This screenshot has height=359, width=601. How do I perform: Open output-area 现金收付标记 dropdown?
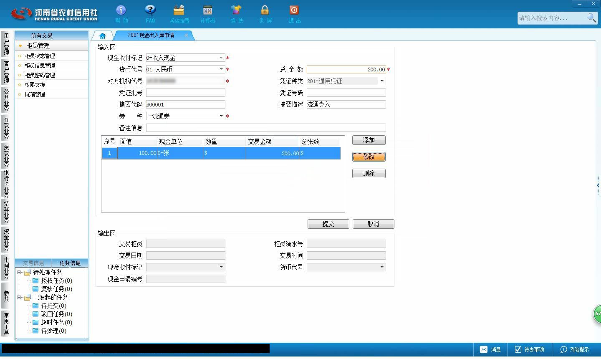click(x=221, y=267)
